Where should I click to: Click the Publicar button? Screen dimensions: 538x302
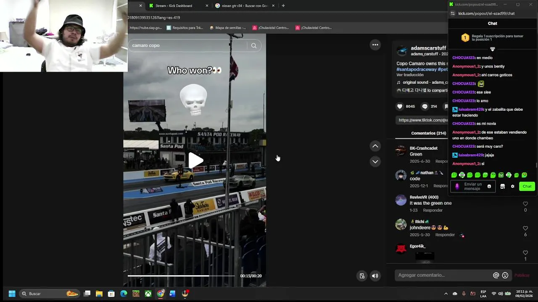pos(522,276)
